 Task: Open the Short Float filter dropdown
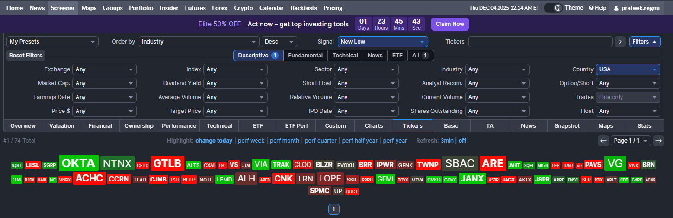366,83
